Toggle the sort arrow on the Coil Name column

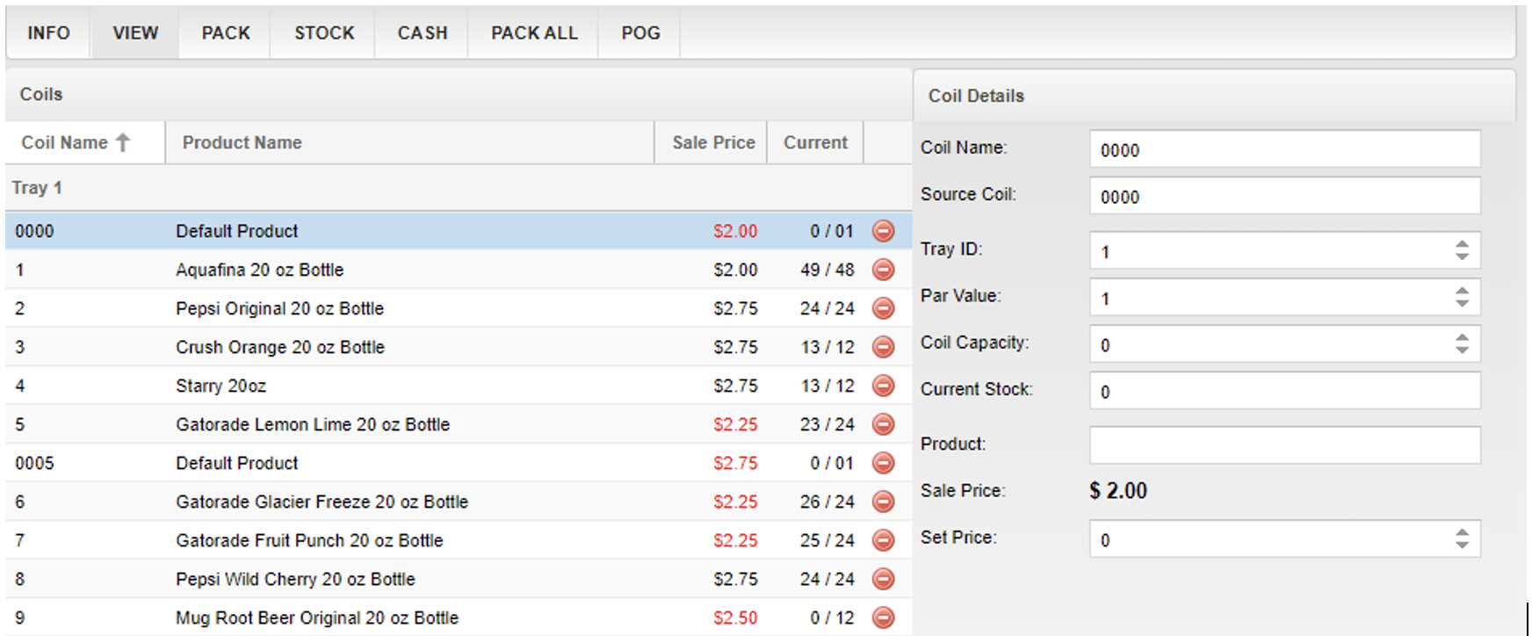click(x=123, y=142)
